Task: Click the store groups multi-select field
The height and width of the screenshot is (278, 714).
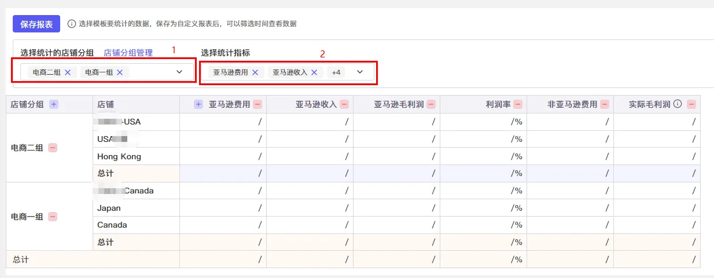Action: tap(106, 72)
